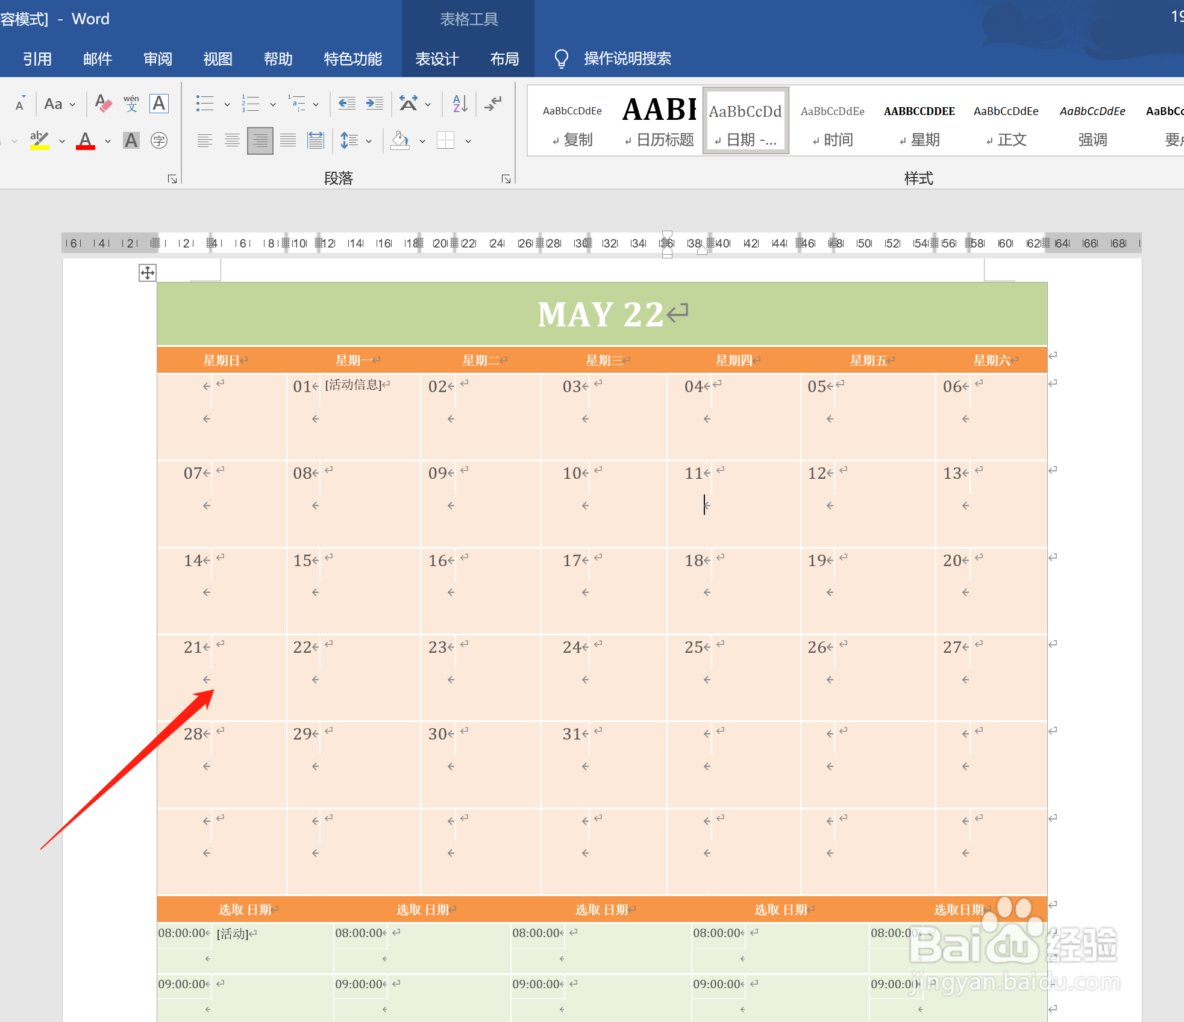Apply the 星期 style from gallery

(919, 122)
